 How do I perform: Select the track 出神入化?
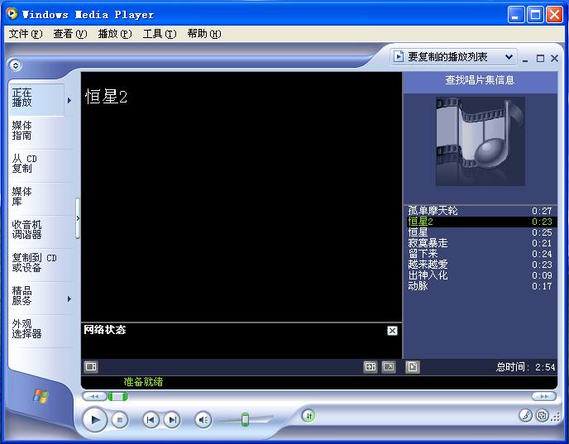point(481,275)
